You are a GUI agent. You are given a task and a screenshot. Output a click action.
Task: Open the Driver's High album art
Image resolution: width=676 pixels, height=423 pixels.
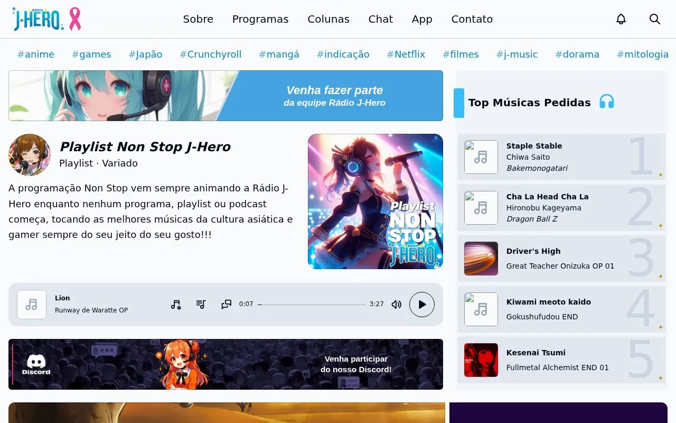(x=481, y=259)
